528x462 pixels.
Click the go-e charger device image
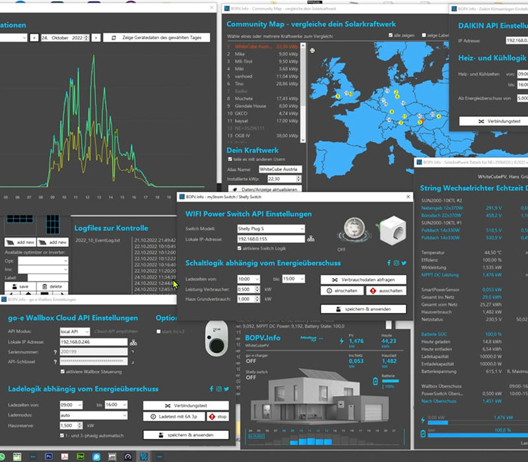click(x=216, y=339)
